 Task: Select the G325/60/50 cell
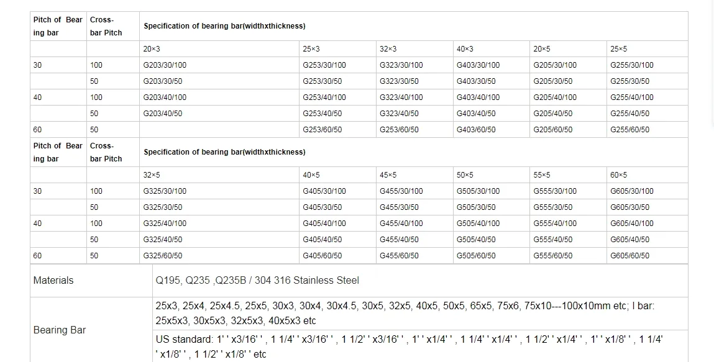click(x=163, y=256)
